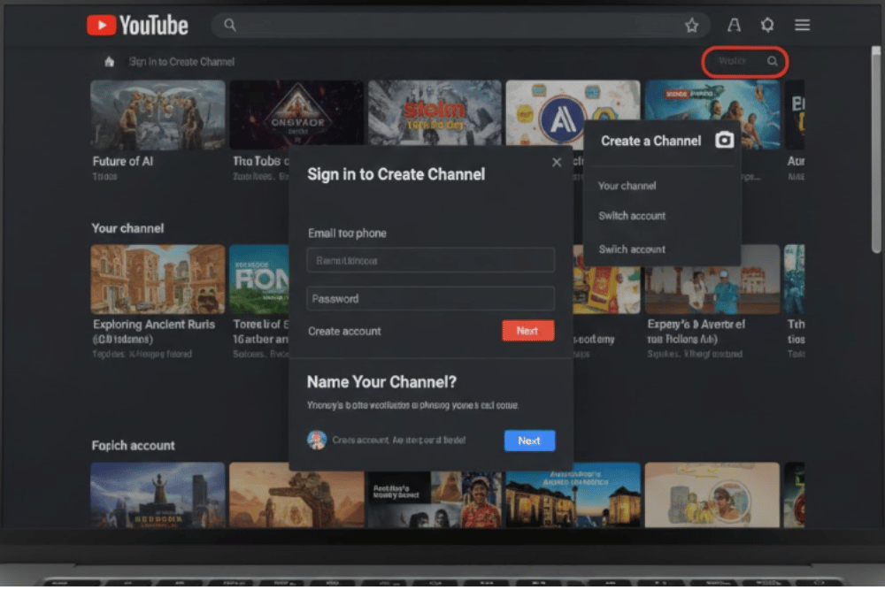Select Your channel menu entry

pyautogui.click(x=627, y=186)
